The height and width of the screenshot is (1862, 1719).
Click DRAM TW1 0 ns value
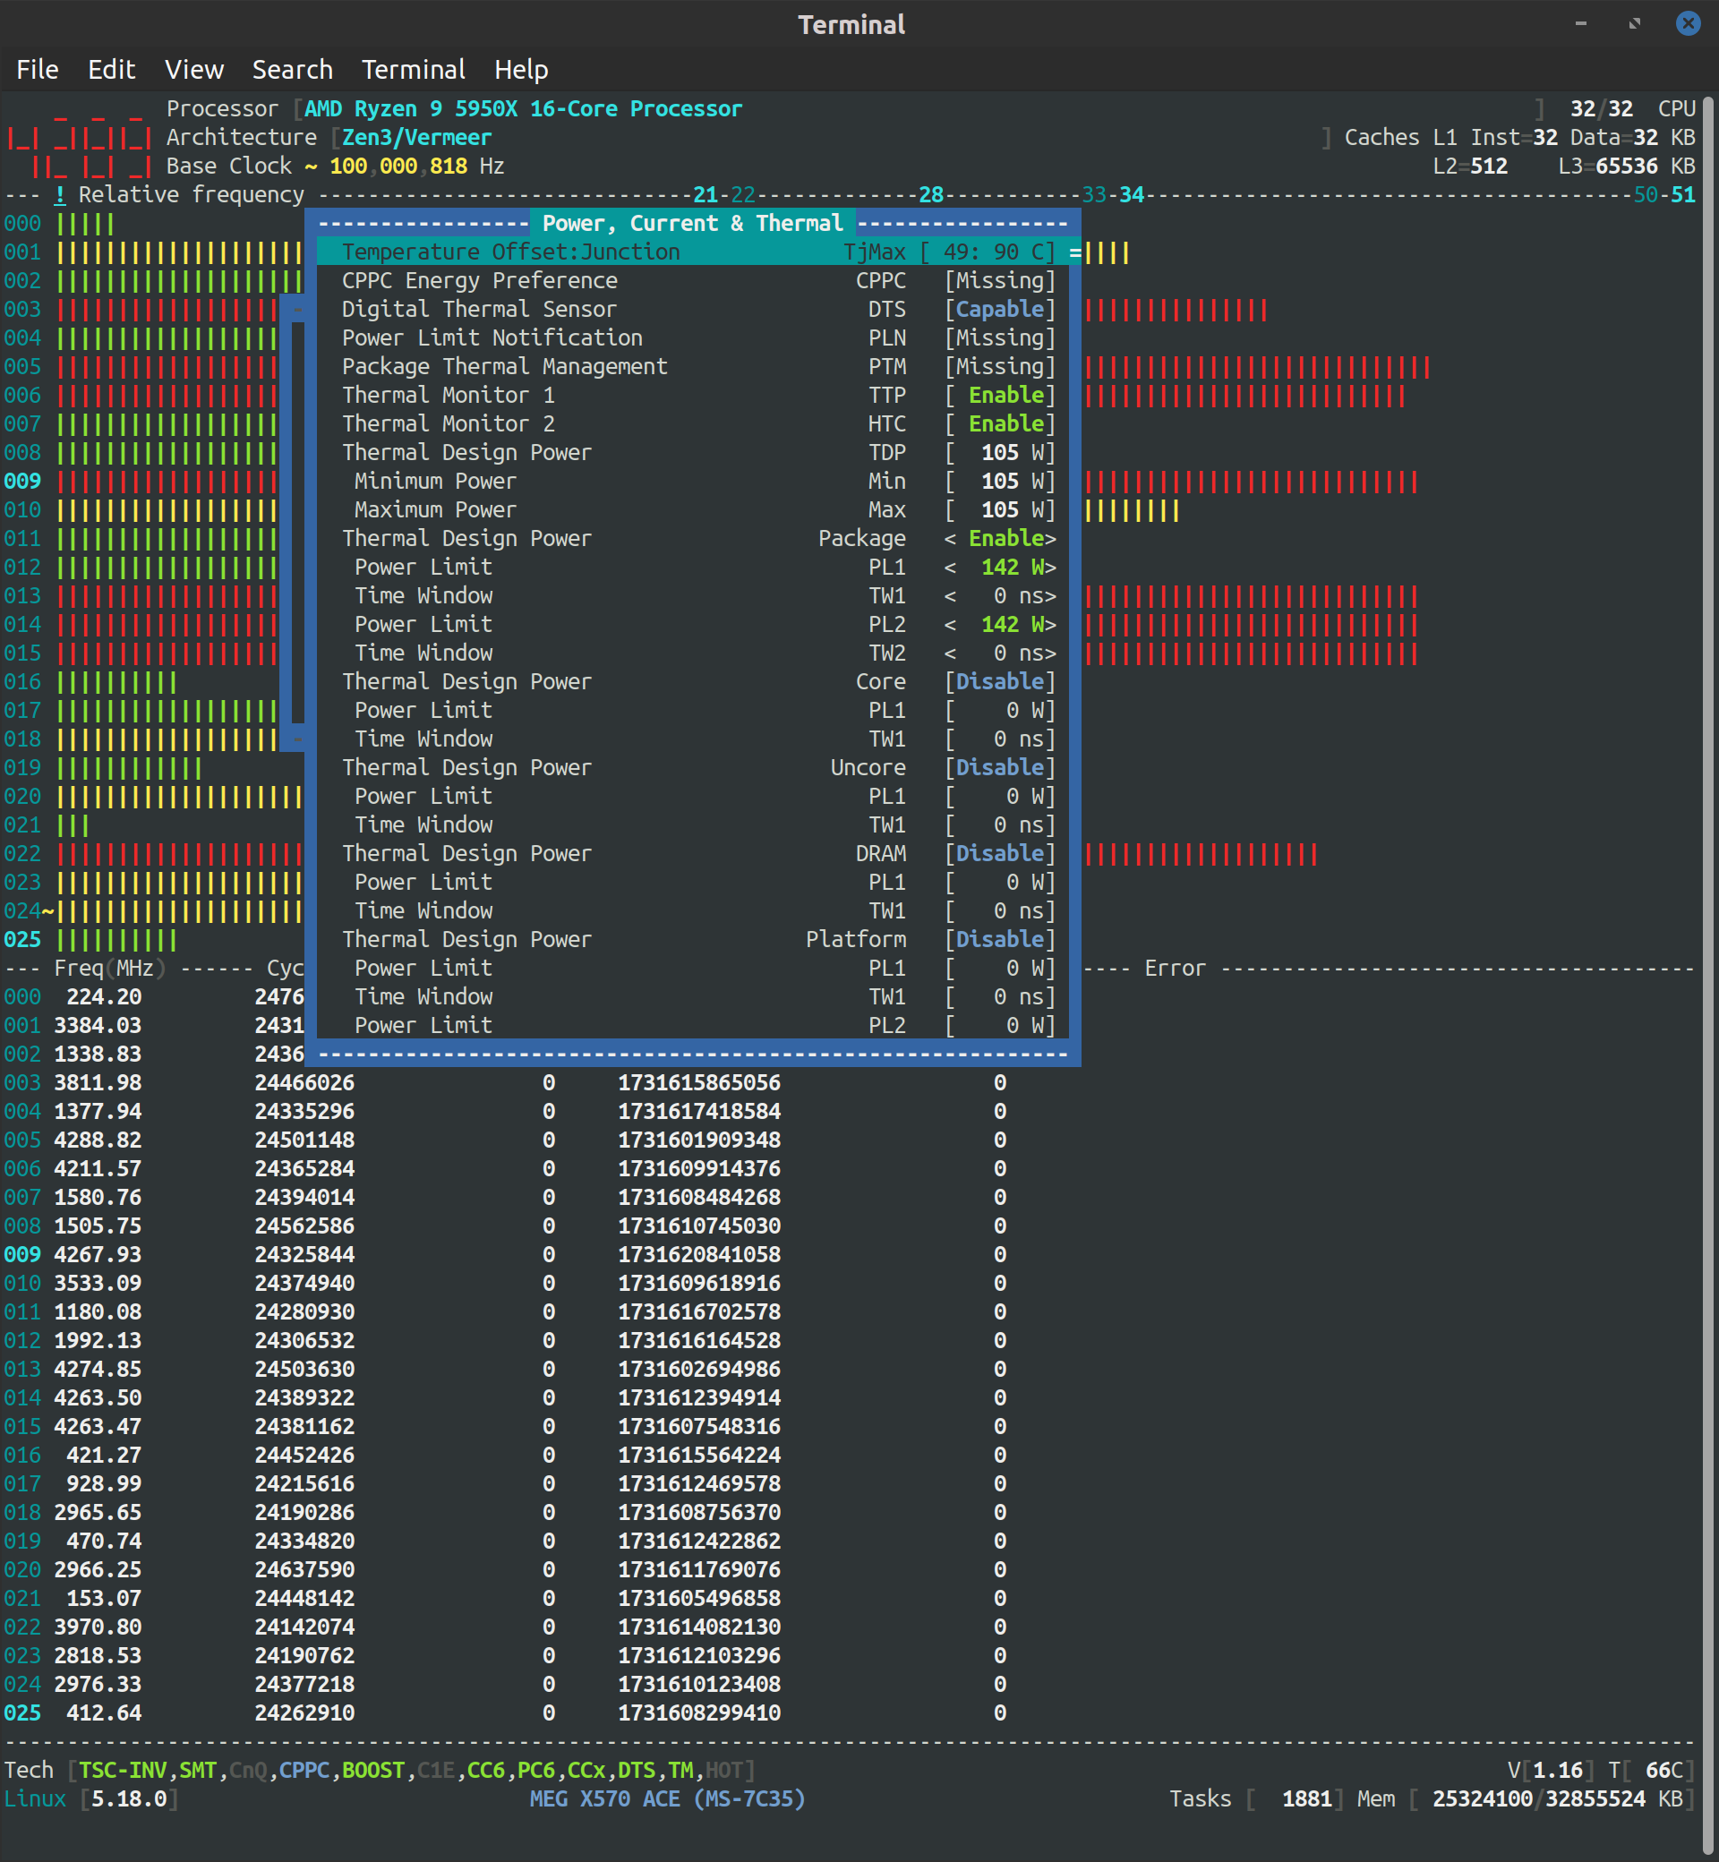(1000, 911)
